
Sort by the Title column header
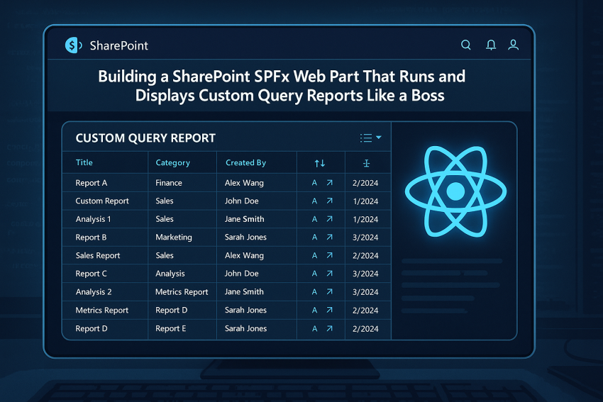click(84, 162)
